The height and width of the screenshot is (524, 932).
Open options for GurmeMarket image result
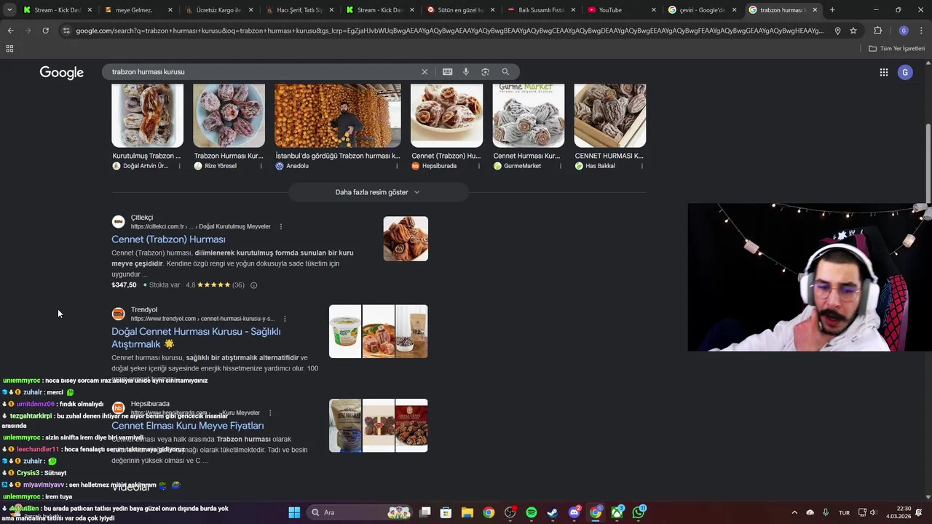pos(561,166)
